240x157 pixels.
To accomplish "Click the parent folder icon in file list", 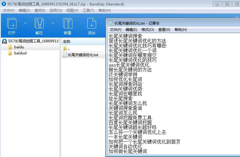I will click(x=65, y=49).
